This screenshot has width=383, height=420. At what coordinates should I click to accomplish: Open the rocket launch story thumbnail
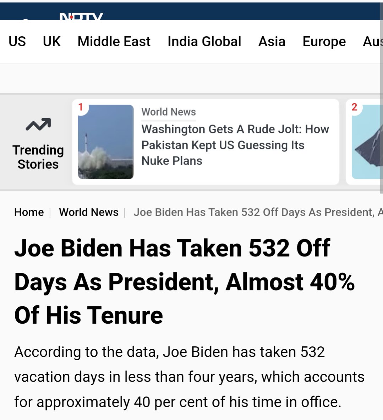coord(106,142)
